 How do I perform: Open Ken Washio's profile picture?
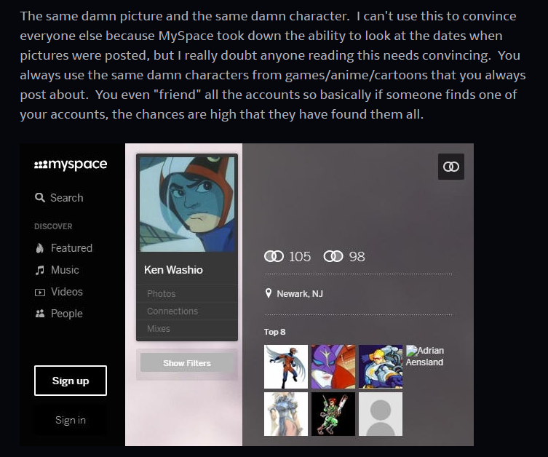click(187, 204)
